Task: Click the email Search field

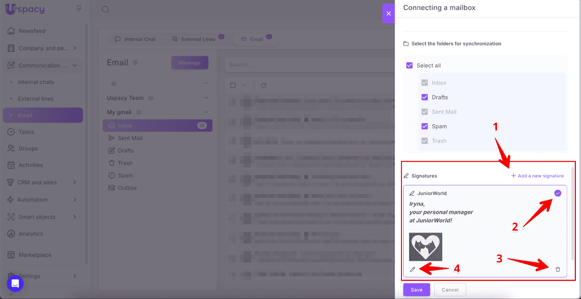Action: click(309, 65)
